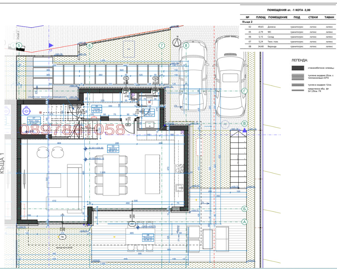Select grid axis marker 7

tap(162, 46)
